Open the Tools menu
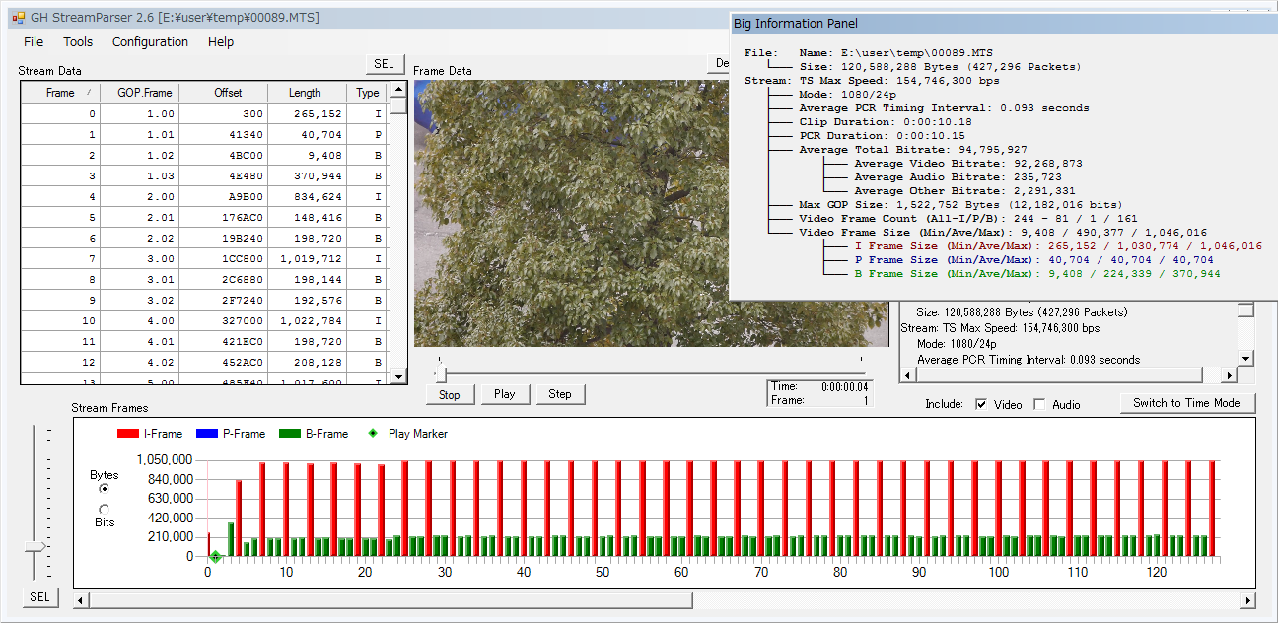 coord(78,42)
